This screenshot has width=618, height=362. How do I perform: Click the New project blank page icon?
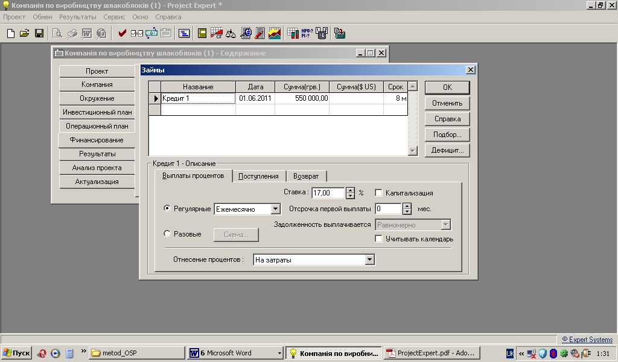click(x=11, y=33)
